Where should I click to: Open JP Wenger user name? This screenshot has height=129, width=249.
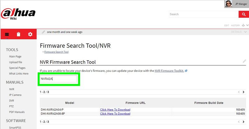[x=241, y=4]
